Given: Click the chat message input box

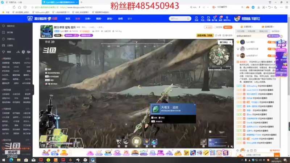Looking at the screenshot, I should [x=259, y=155].
